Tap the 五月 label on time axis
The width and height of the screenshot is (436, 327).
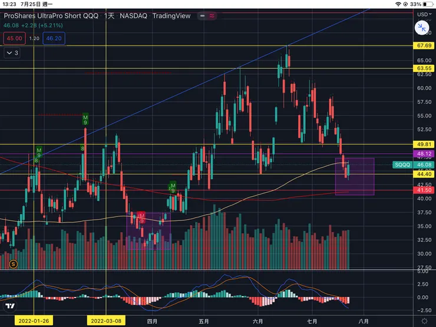tap(204, 321)
